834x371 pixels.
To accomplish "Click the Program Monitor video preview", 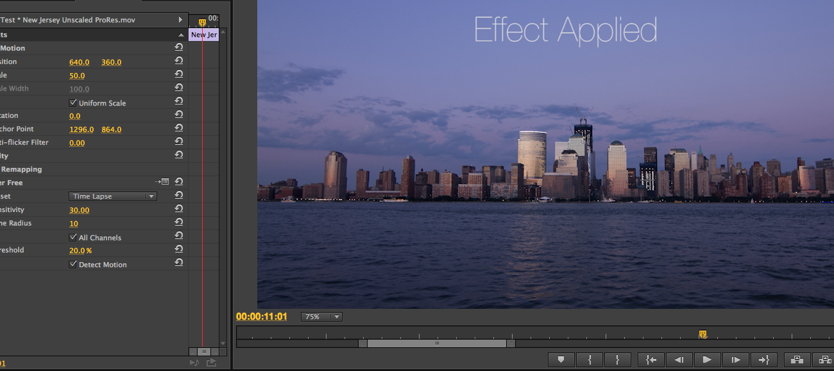I will click(545, 154).
